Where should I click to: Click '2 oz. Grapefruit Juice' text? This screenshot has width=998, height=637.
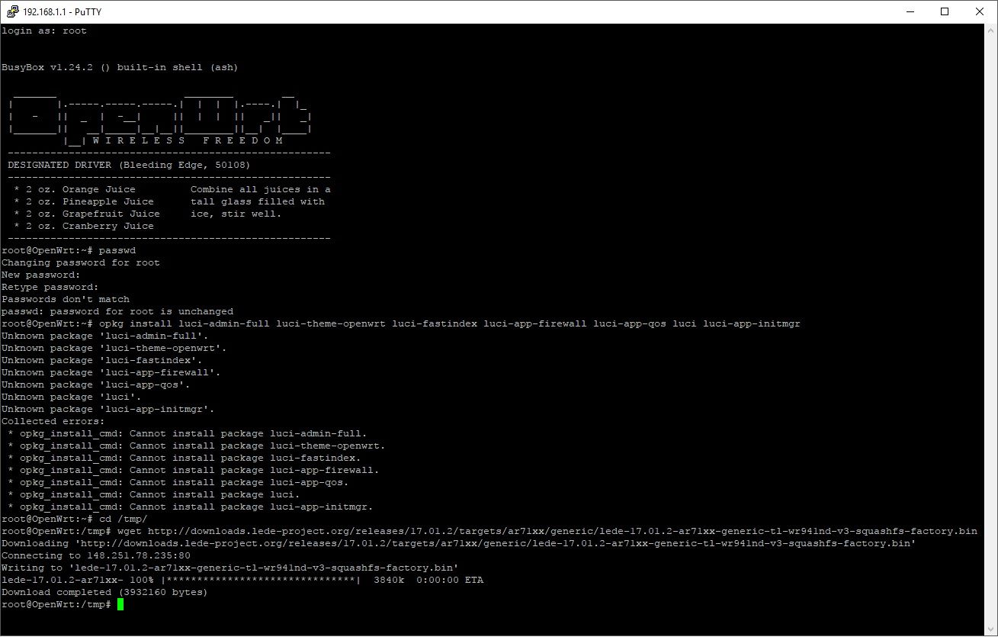pyautogui.click(x=93, y=214)
